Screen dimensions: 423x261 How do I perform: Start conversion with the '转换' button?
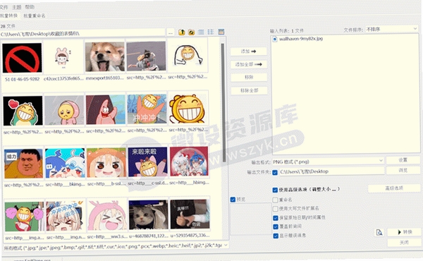[405, 232]
